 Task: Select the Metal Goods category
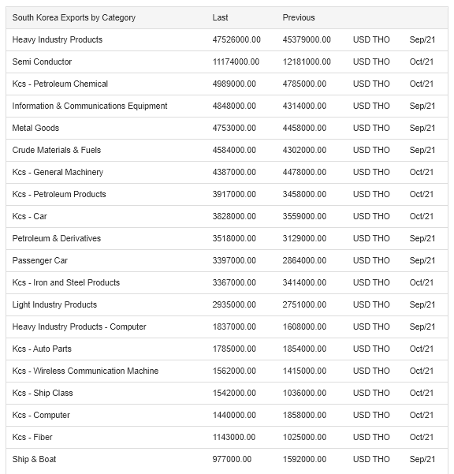(x=35, y=129)
